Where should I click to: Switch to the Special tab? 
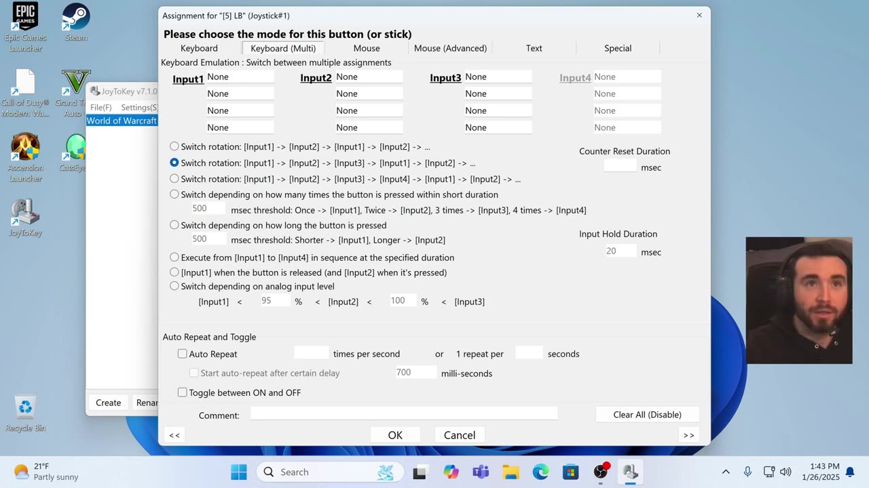(x=618, y=48)
